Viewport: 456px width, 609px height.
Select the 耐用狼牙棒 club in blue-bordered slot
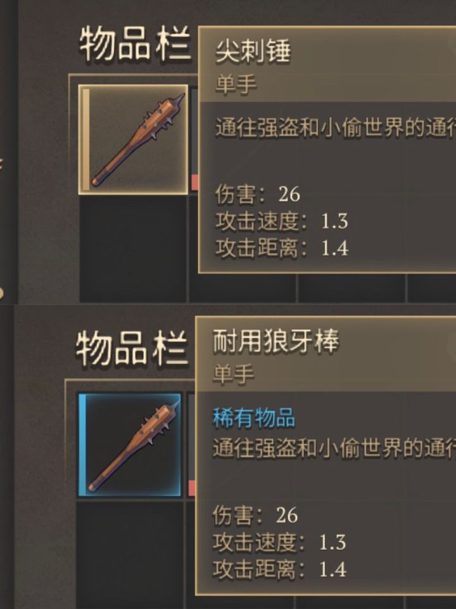[130, 445]
